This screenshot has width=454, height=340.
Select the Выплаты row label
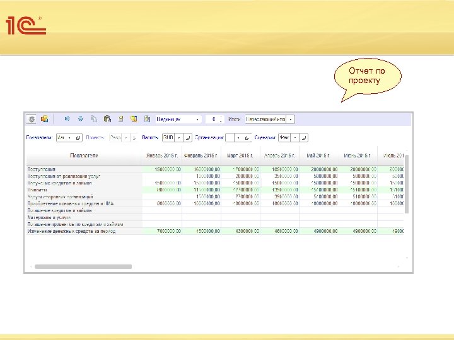pyautogui.click(x=37, y=190)
